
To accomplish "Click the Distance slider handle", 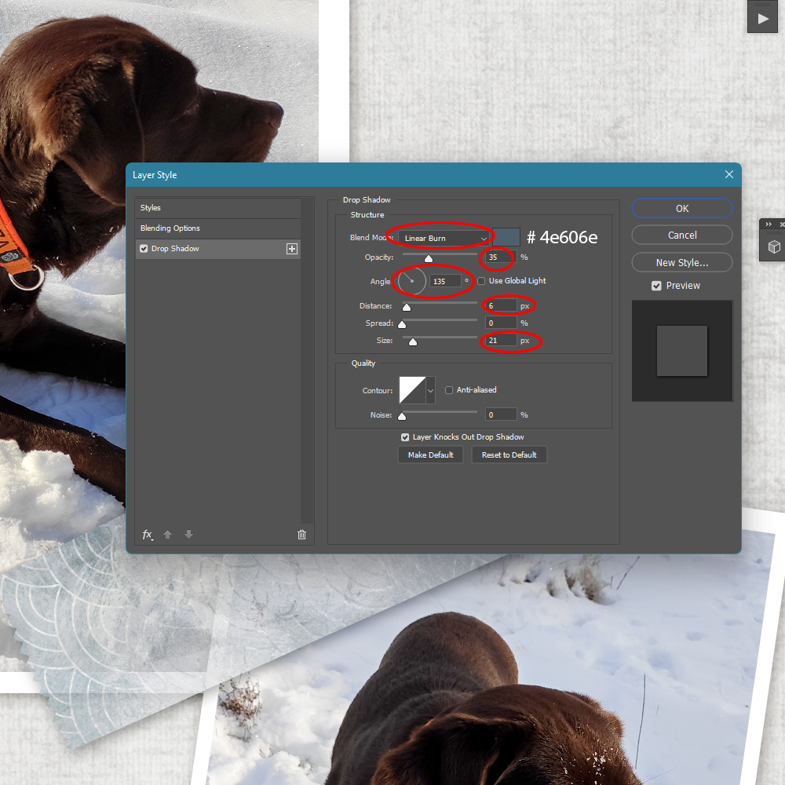I will click(x=407, y=307).
